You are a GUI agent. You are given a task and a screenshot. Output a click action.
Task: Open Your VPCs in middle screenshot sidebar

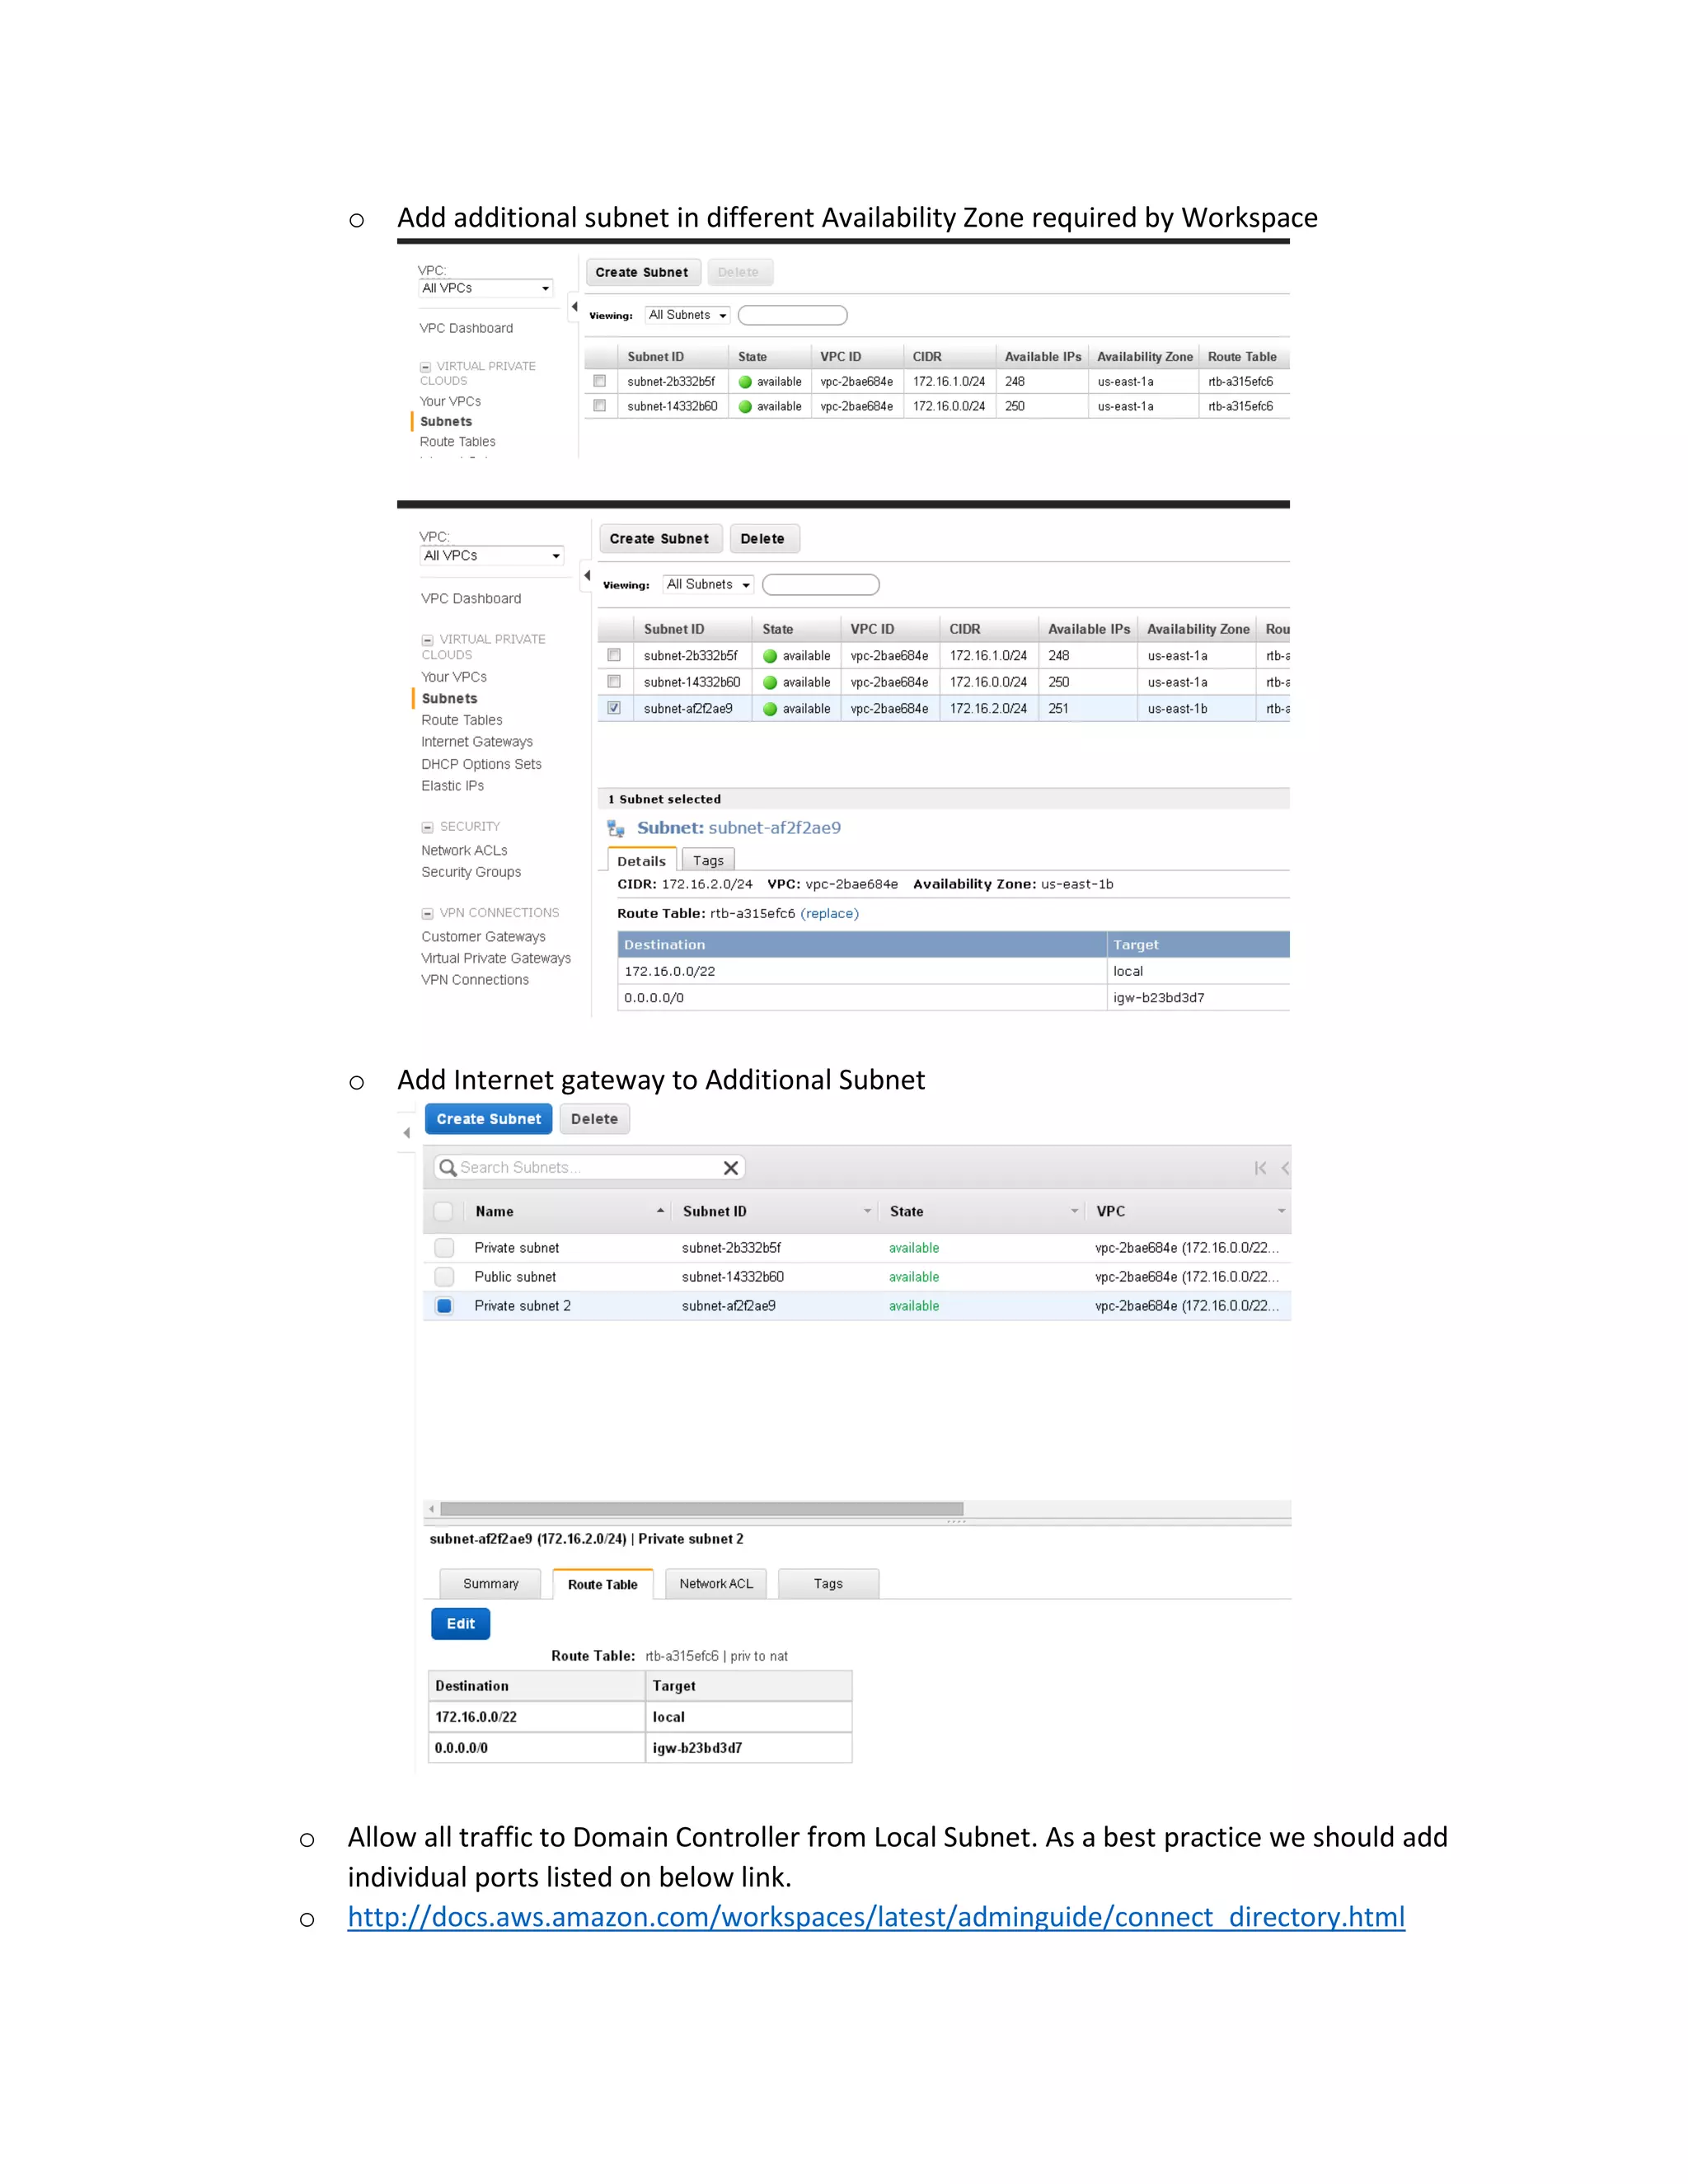[454, 677]
